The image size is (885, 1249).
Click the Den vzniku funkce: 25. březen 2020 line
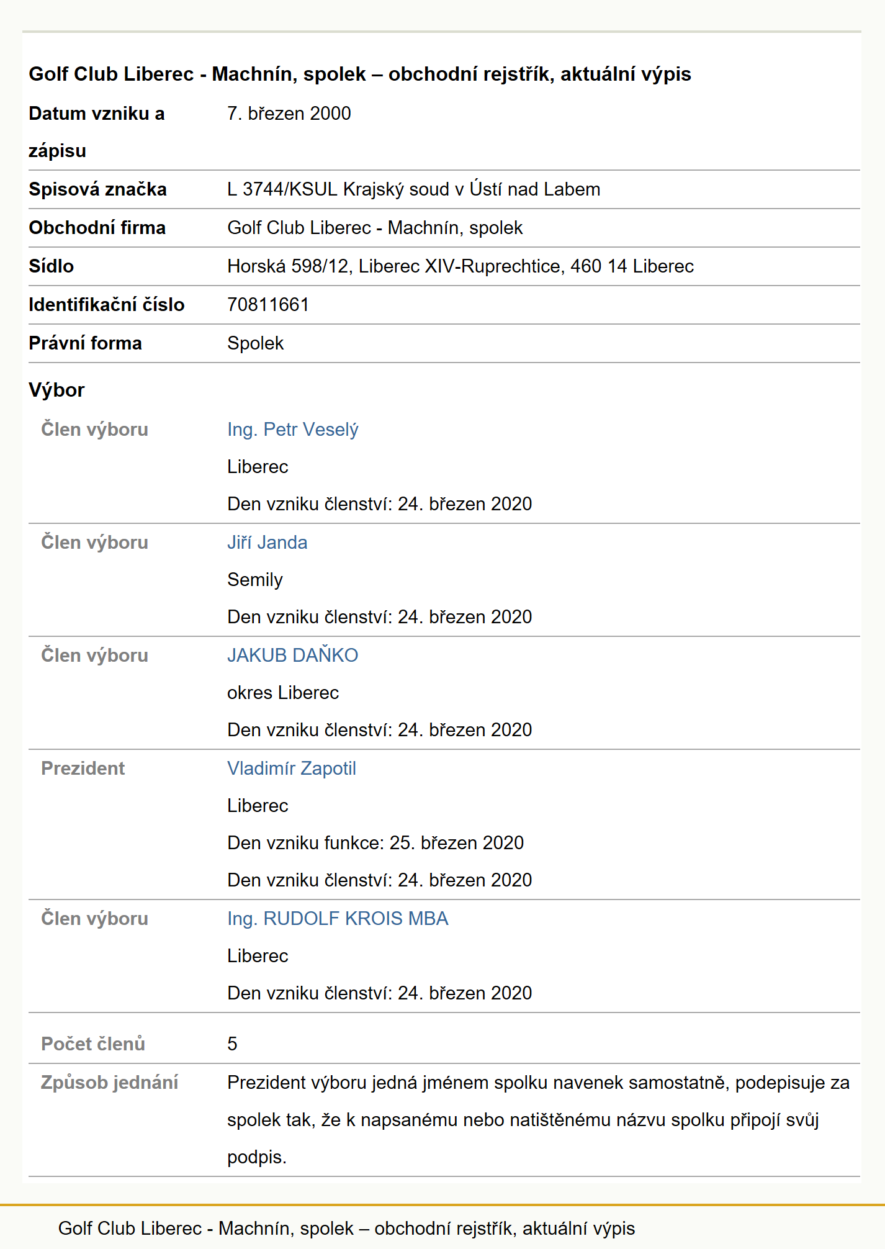375,843
